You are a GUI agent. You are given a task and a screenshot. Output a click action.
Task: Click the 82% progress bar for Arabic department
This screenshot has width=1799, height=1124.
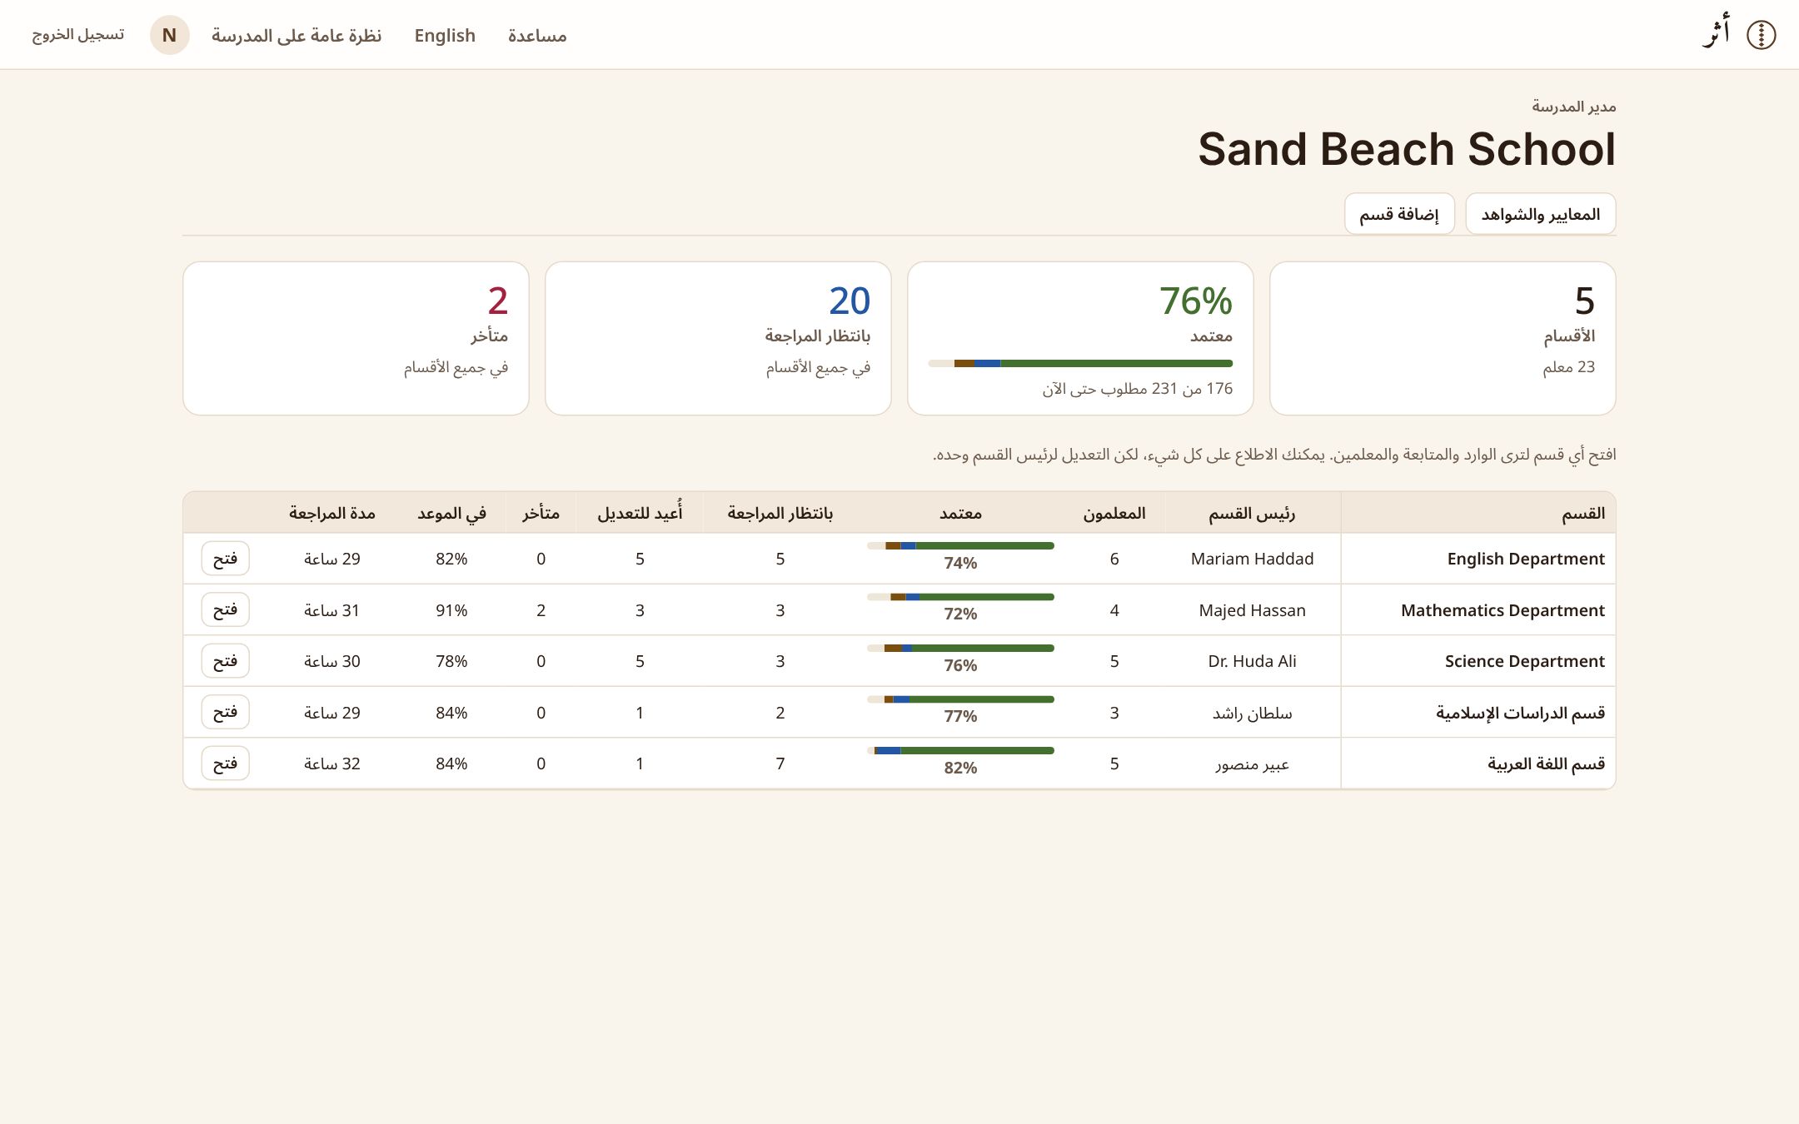point(960,750)
